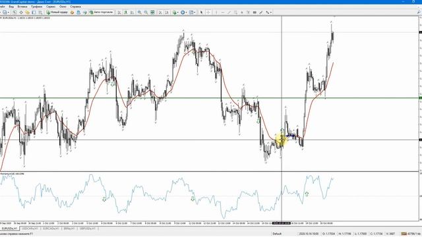Open the Templates icon

pyautogui.click(x=191, y=13)
